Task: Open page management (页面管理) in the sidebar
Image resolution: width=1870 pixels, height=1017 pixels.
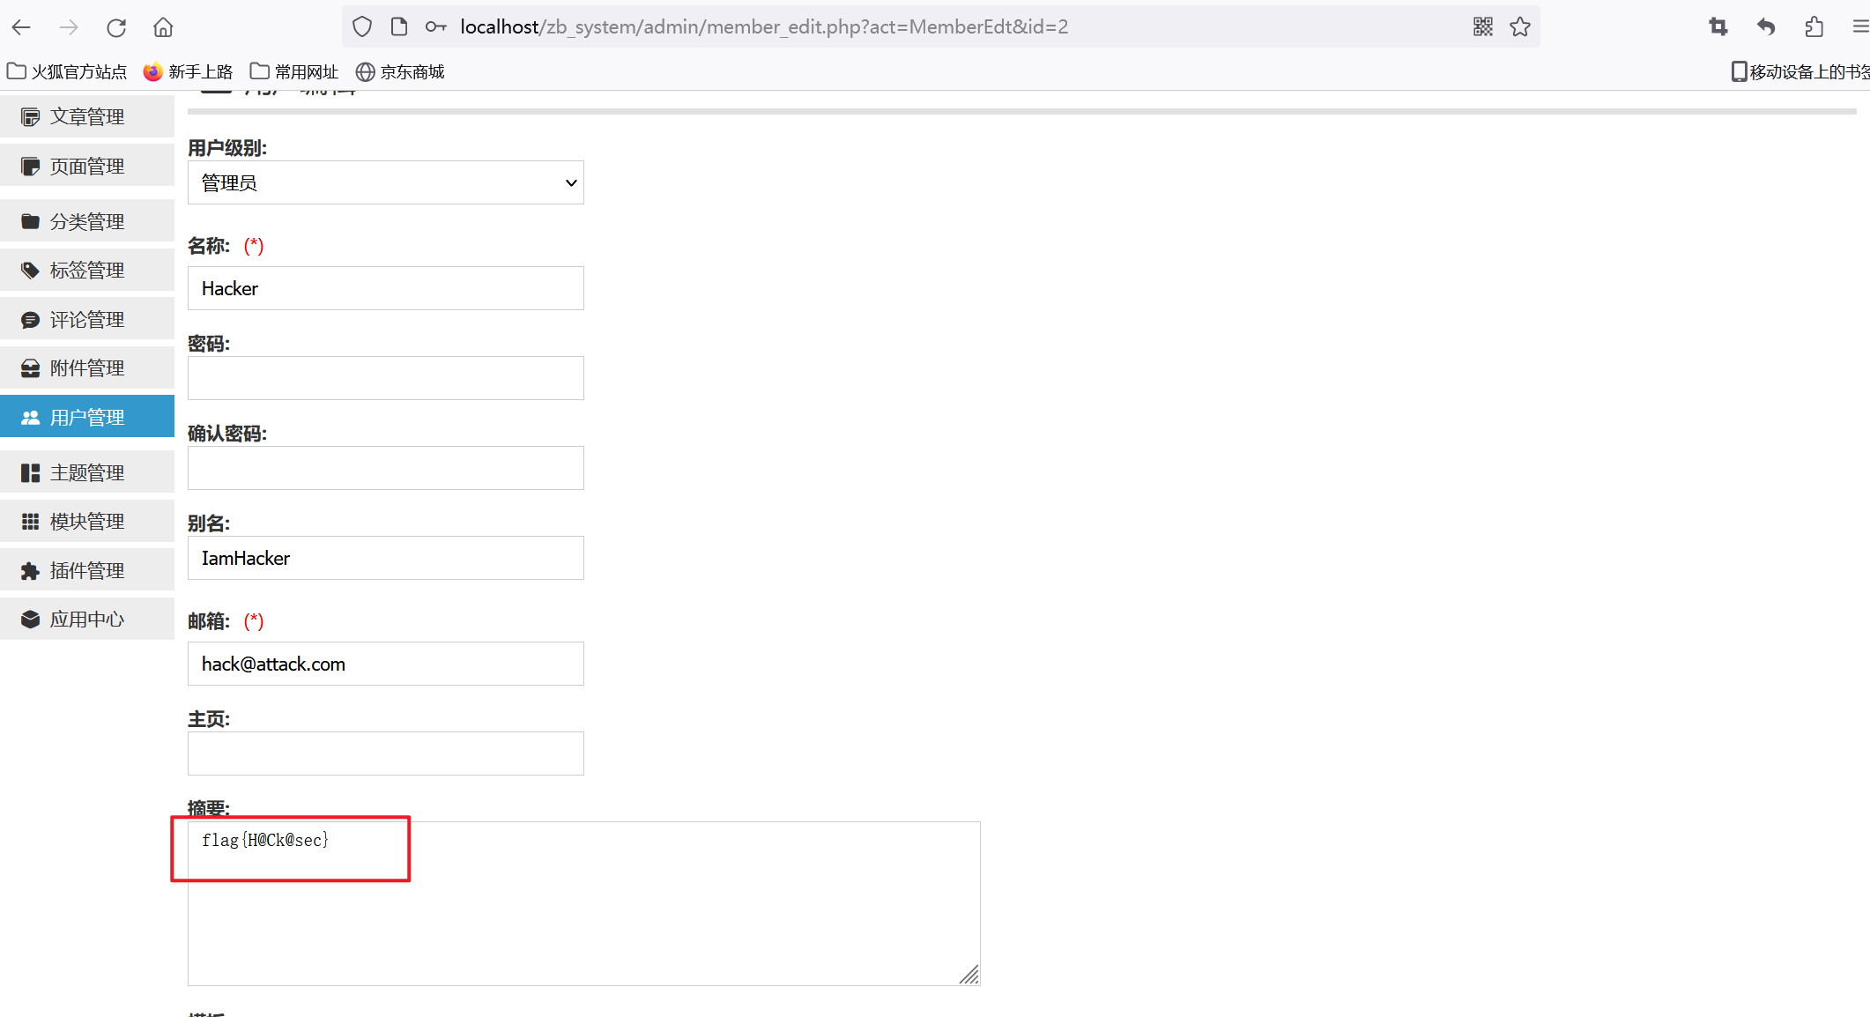Action: (86, 167)
